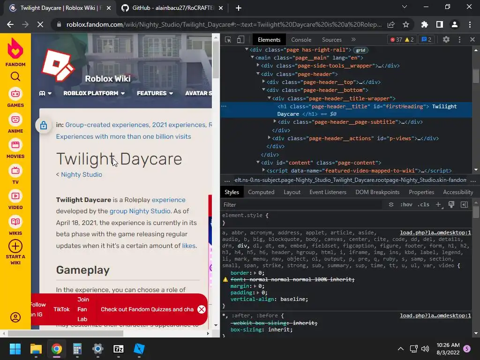Switch to the Console tab in DevTools
480x360 pixels.
click(x=301, y=39)
